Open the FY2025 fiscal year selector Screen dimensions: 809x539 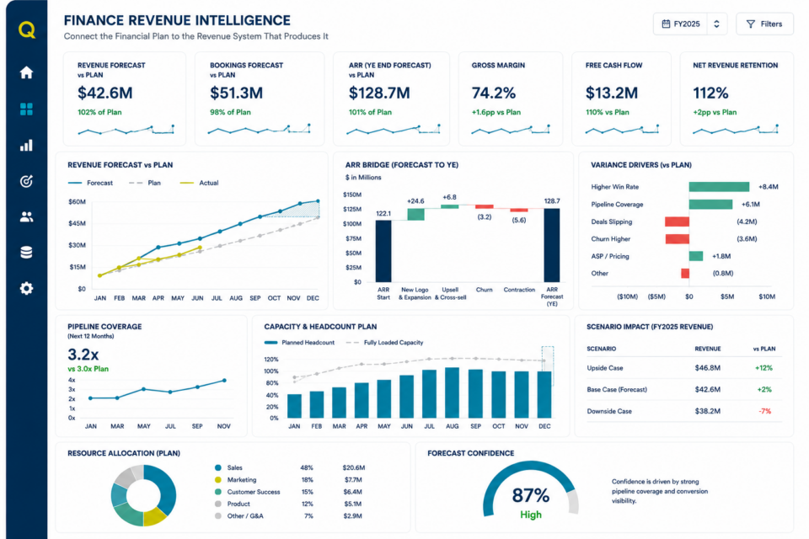[690, 24]
